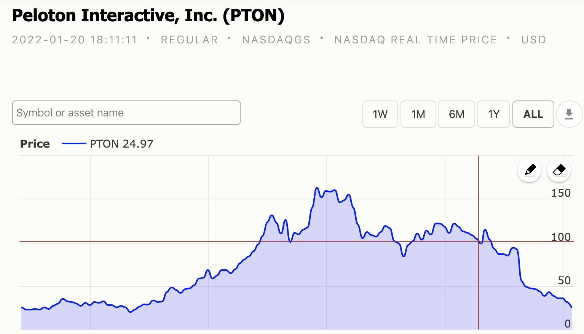Image resolution: width=584 pixels, height=334 pixels.
Task: Click the red horizontal line at 100
Action: click(152, 242)
